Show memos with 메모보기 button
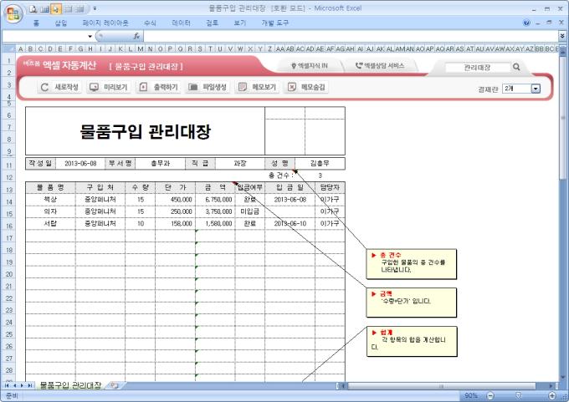Viewport: 569px width, 402px height. [x=257, y=88]
